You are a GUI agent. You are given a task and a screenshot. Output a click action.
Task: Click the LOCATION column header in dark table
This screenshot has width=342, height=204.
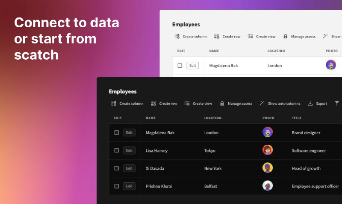pos(212,118)
